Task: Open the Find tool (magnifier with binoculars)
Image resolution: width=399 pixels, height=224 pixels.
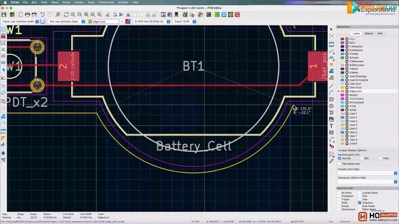Action: click(x=58, y=15)
